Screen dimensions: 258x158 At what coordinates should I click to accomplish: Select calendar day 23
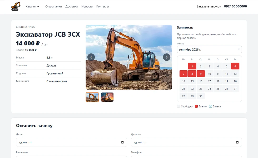(201, 89)
